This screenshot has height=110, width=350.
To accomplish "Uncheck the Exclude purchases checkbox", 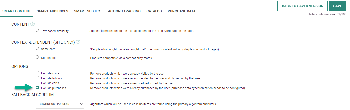I will click(x=37, y=88).
